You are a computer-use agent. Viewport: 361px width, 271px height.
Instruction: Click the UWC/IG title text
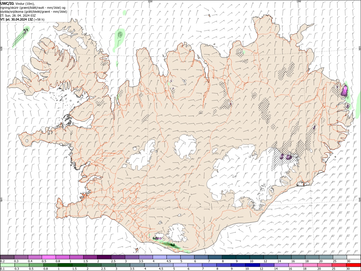7,3
